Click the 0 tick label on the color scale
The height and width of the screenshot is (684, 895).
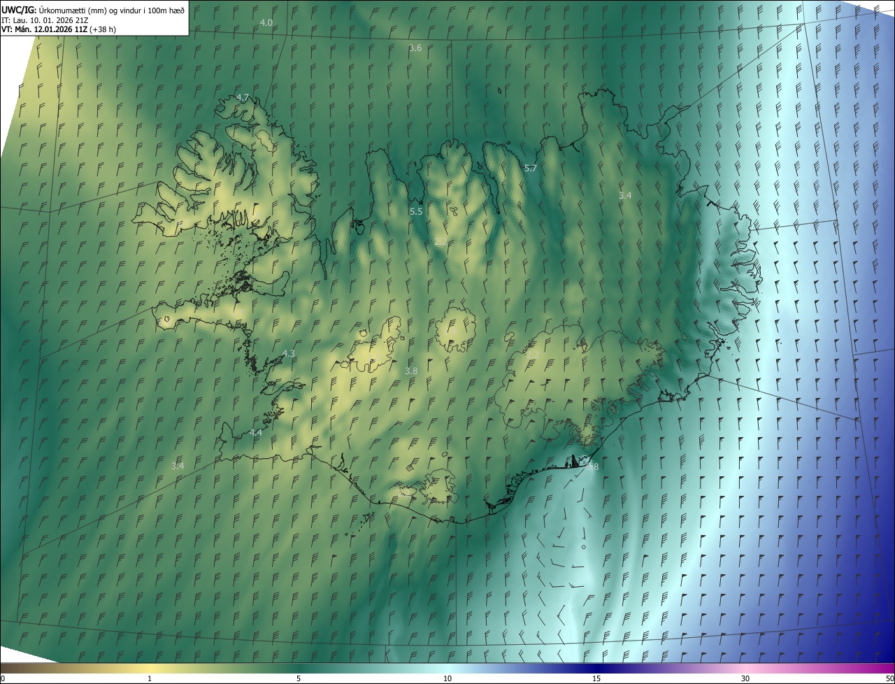click(x=2, y=678)
